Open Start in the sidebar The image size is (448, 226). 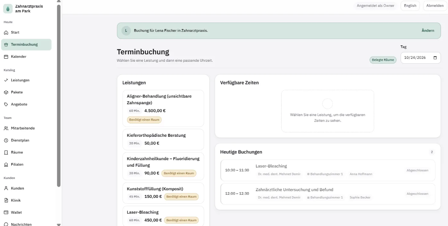(x=26, y=33)
